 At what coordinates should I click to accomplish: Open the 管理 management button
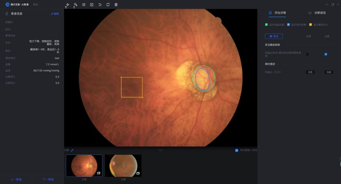[x=274, y=36]
